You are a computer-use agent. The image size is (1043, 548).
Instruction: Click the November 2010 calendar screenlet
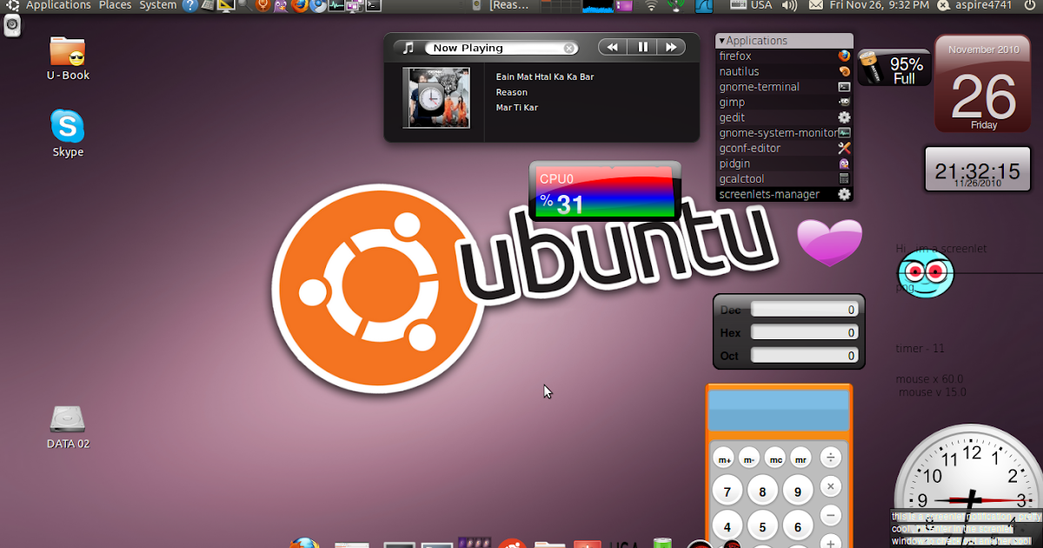(984, 84)
